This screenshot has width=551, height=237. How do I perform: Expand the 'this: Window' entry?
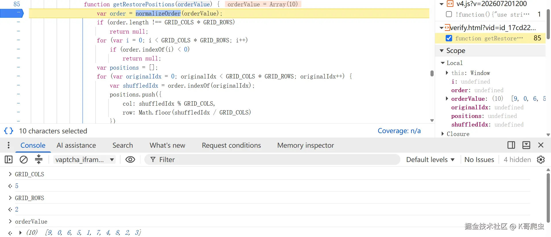447,73
